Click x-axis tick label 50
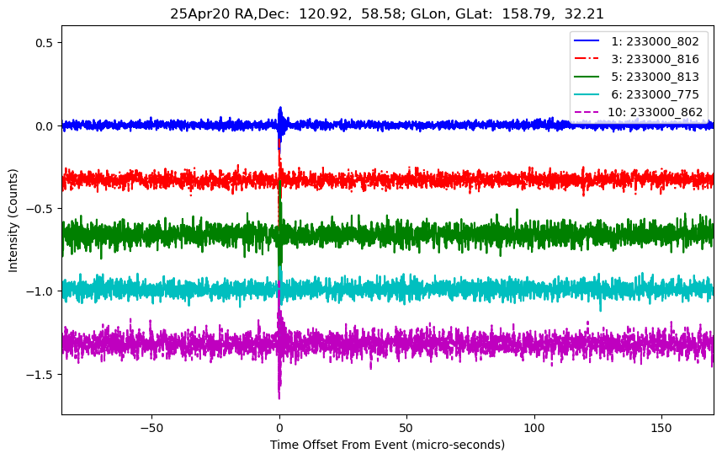Image resolution: width=722 pixels, height=459 pixels. (x=406, y=428)
